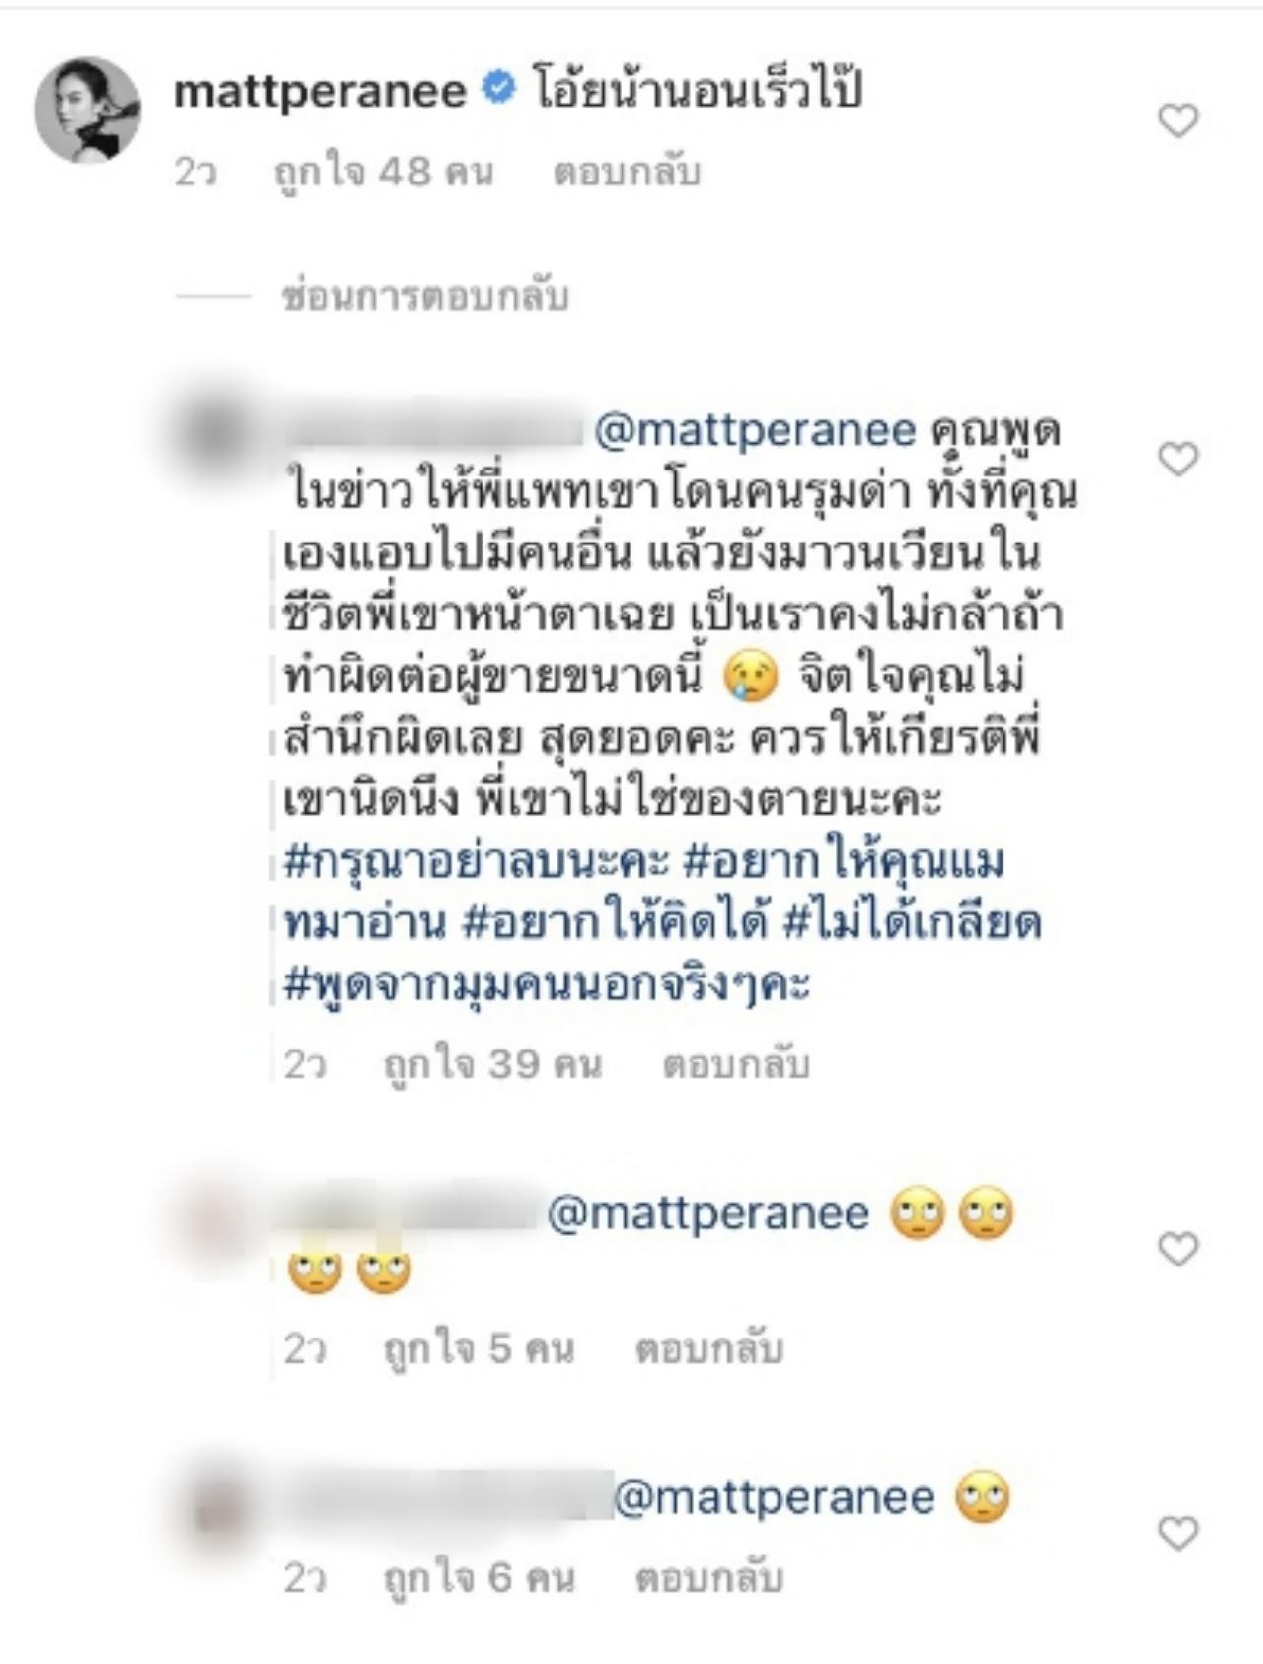View likes list ถูกใจ 5 คน
This screenshot has height=1664, width=1263.
pyautogui.click(x=479, y=1348)
